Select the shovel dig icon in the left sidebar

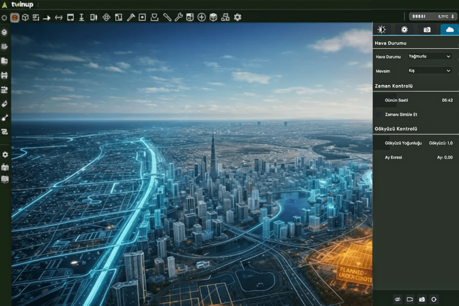coord(4,118)
